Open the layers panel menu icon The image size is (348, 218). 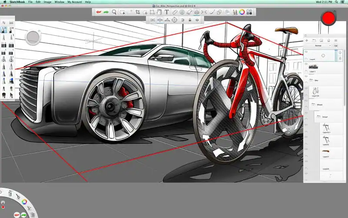pos(336,40)
